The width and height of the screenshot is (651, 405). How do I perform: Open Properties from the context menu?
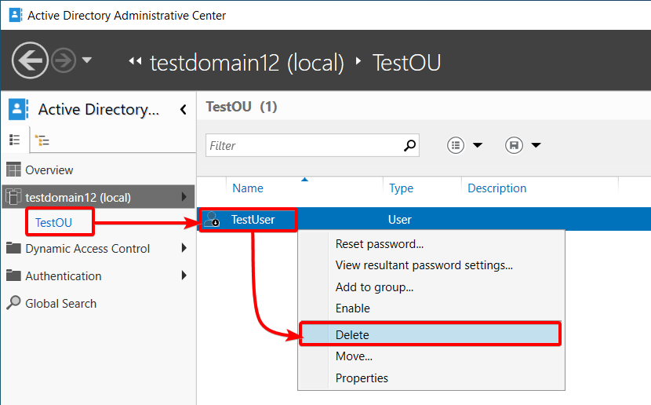click(x=362, y=378)
